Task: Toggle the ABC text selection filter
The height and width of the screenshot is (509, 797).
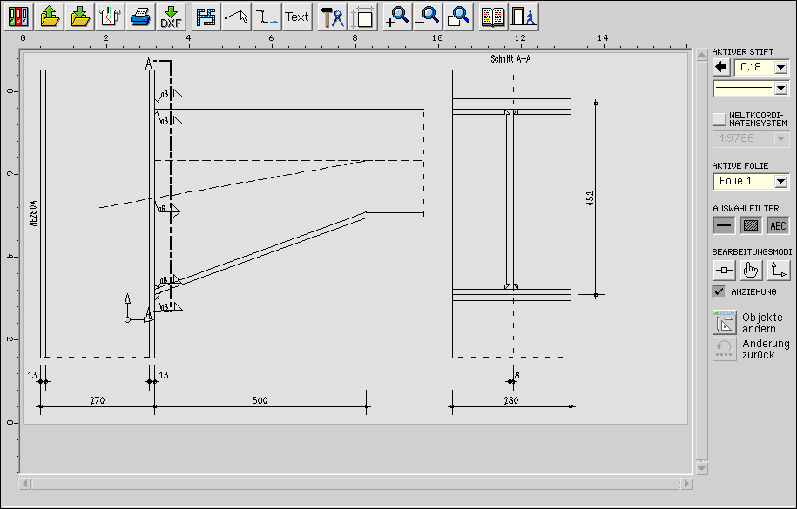Action: pyautogui.click(x=778, y=225)
